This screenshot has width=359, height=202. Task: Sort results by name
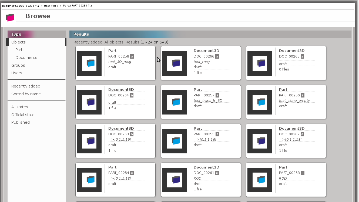coord(26,94)
